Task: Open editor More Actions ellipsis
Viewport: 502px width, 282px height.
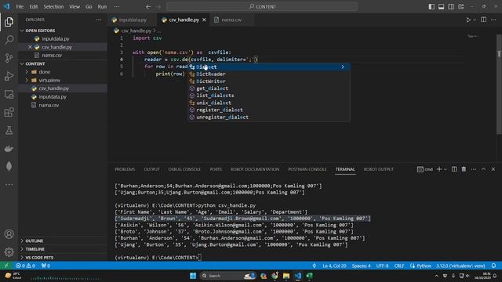Action: pyautogui.click(x=493, y=20)
